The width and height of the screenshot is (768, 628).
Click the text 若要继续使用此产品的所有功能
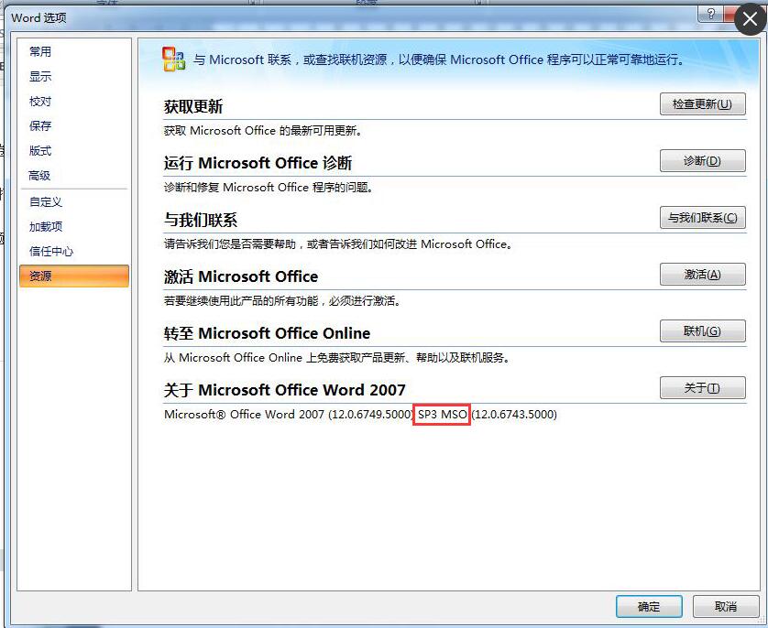[282, 301]
